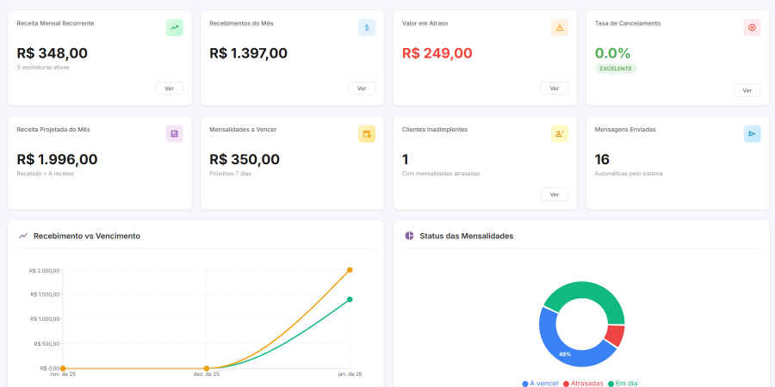This screenshot has width=775, height=387.
Task: Click the orange jan. de 26 data point
Action: (350, 270)
